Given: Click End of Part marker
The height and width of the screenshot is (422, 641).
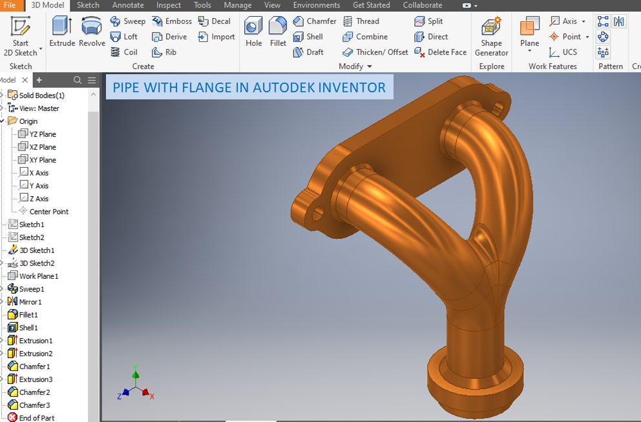Looking at the screenshot, I should click(x=31, y=417).
